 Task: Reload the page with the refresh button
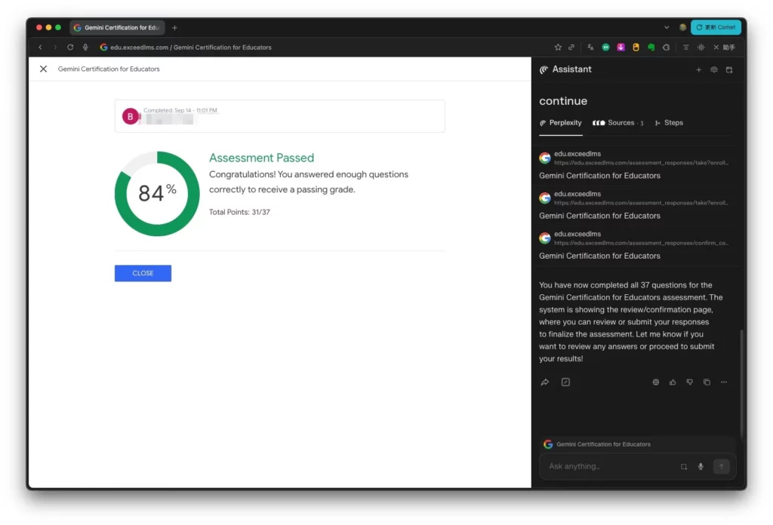pos(70,47)
